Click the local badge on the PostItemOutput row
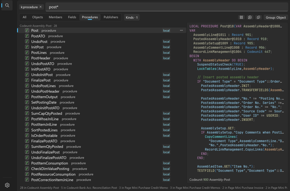This screenshot has width=290, height=191. click(166, 97)
